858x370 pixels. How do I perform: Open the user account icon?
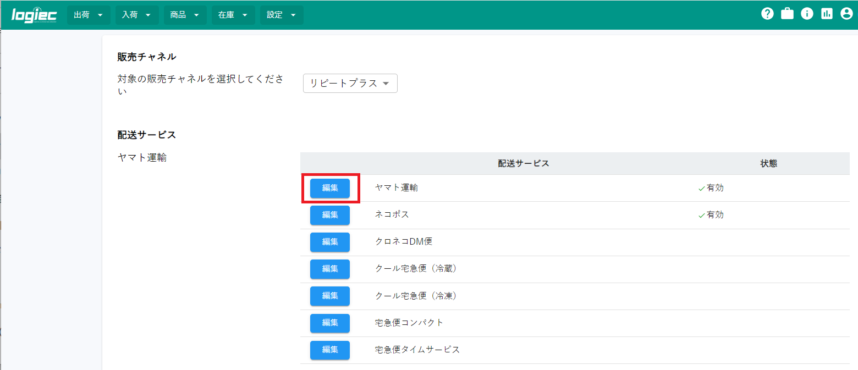(x=846, y=14)
